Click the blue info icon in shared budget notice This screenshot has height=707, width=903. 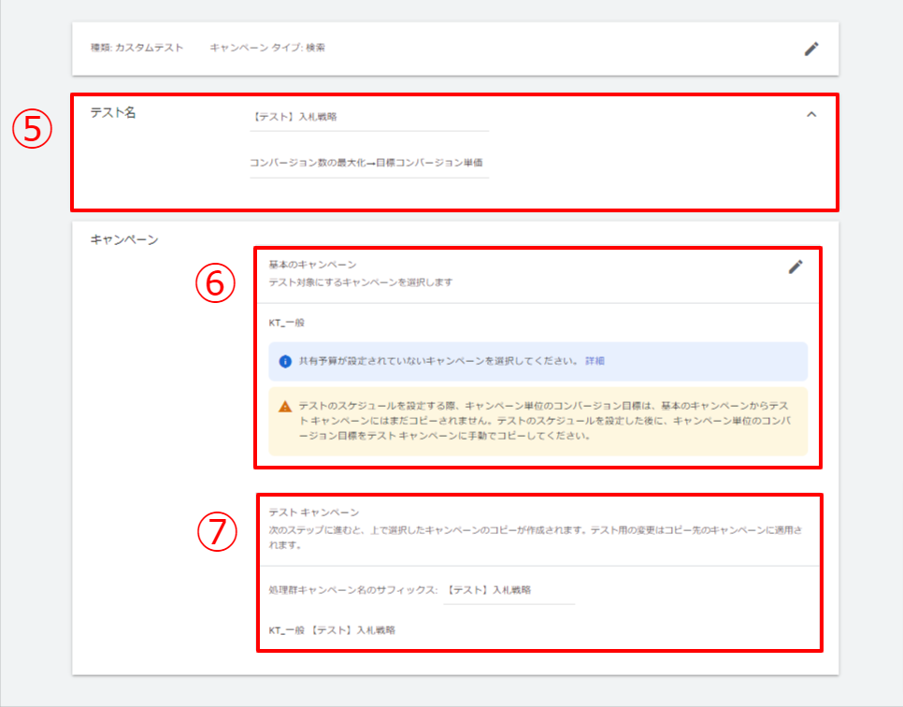tap(285, 360)
